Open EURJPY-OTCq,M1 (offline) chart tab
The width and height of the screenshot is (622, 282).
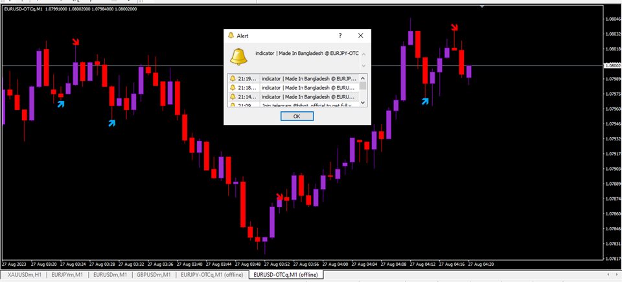point(213,274)
